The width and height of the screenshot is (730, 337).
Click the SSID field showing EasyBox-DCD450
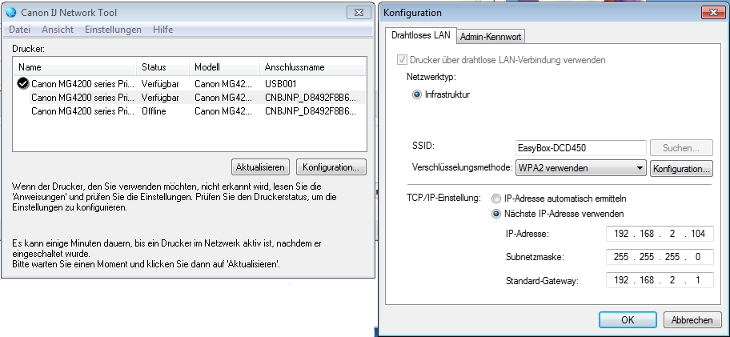coord(580,148)
